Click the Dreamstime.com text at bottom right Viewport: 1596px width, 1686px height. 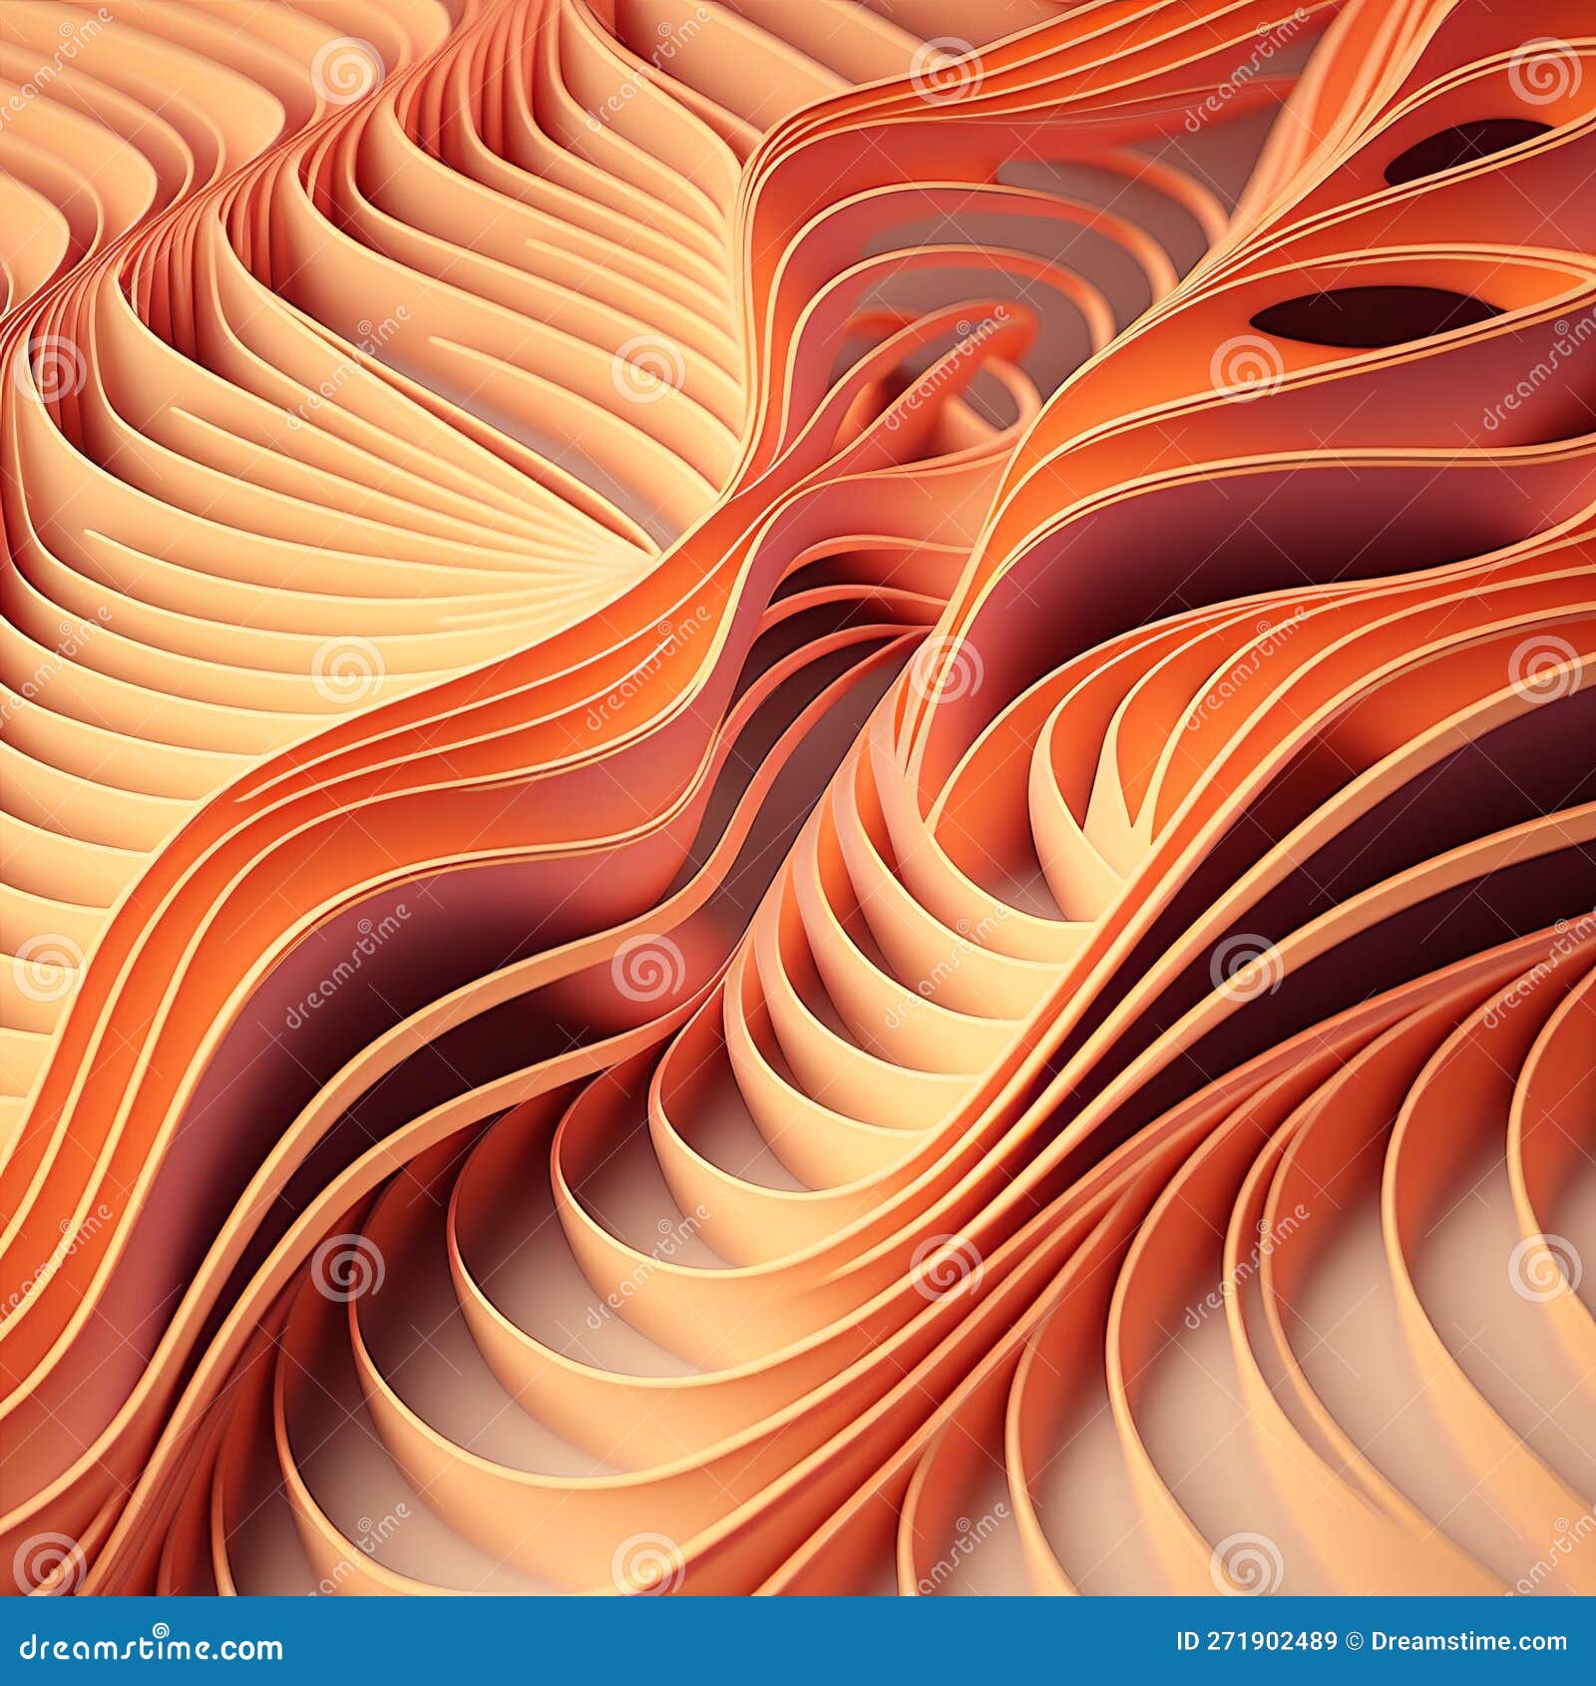pyautogui.click(x=1466, y=1642)
